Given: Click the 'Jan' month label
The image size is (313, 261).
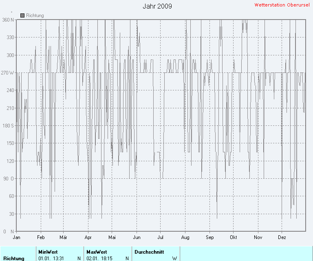Looking at the screenshot, I should (16, 237).
